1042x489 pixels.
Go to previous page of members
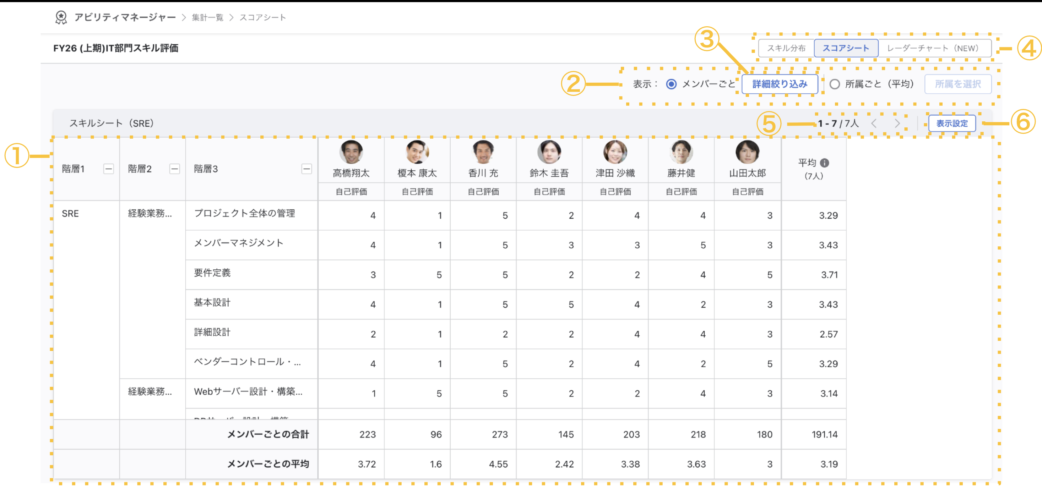tap(874, 123)
